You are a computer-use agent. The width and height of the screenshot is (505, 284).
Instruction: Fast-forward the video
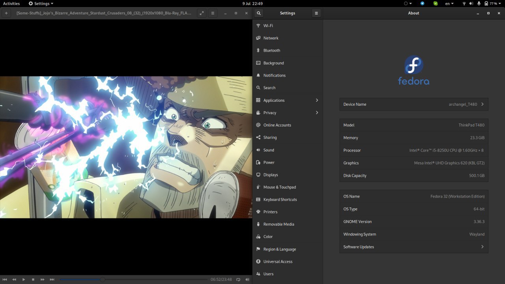43,280
